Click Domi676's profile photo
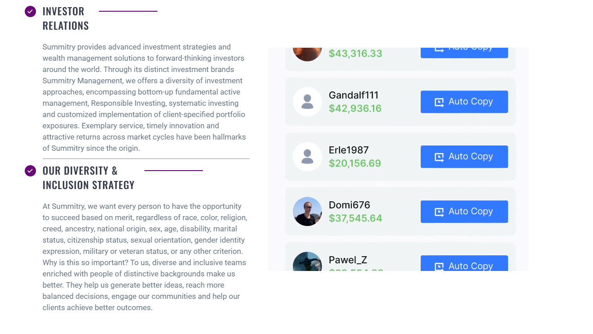This screenshot has height=334, width=593. coord(307,212)
